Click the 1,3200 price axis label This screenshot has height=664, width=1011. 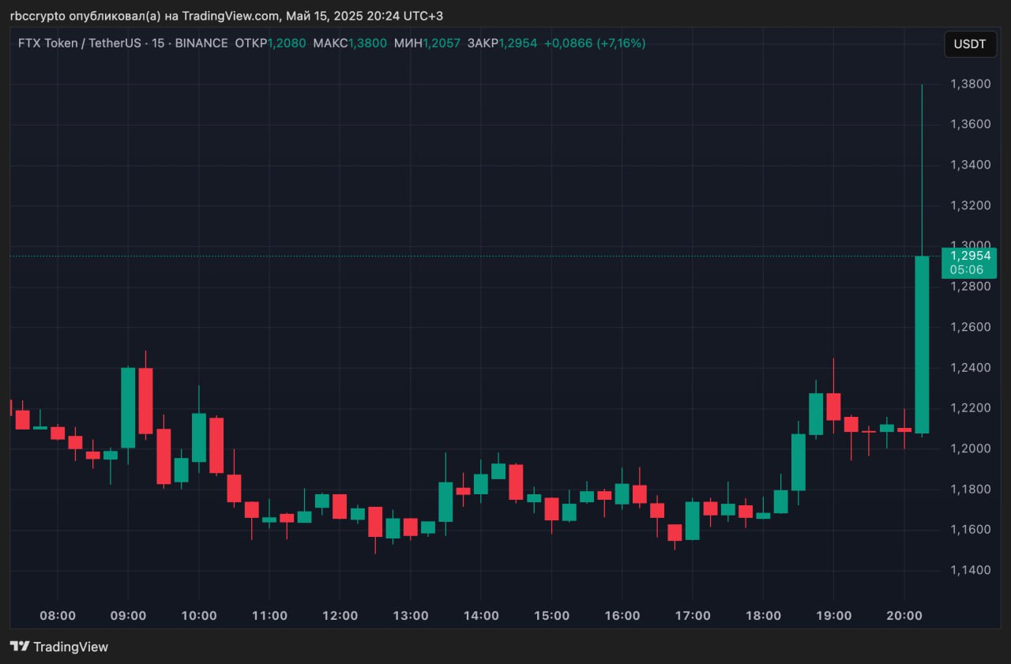tap(970, 205)
